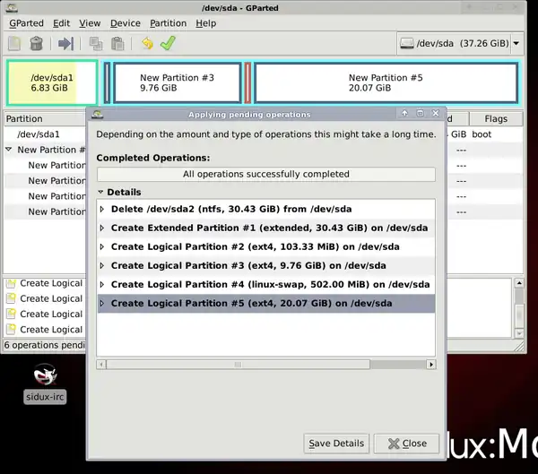Image resolution: width=538 pixels, height=474 pixels.
Task: Click the green Apply operations checkmark
Action: pos(168,43)
